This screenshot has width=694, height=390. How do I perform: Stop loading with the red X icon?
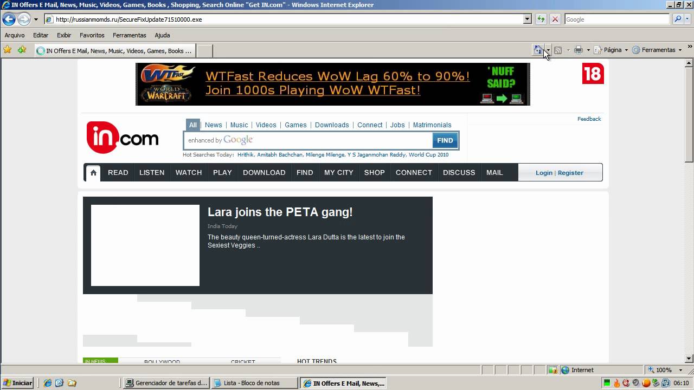(555, 19)
